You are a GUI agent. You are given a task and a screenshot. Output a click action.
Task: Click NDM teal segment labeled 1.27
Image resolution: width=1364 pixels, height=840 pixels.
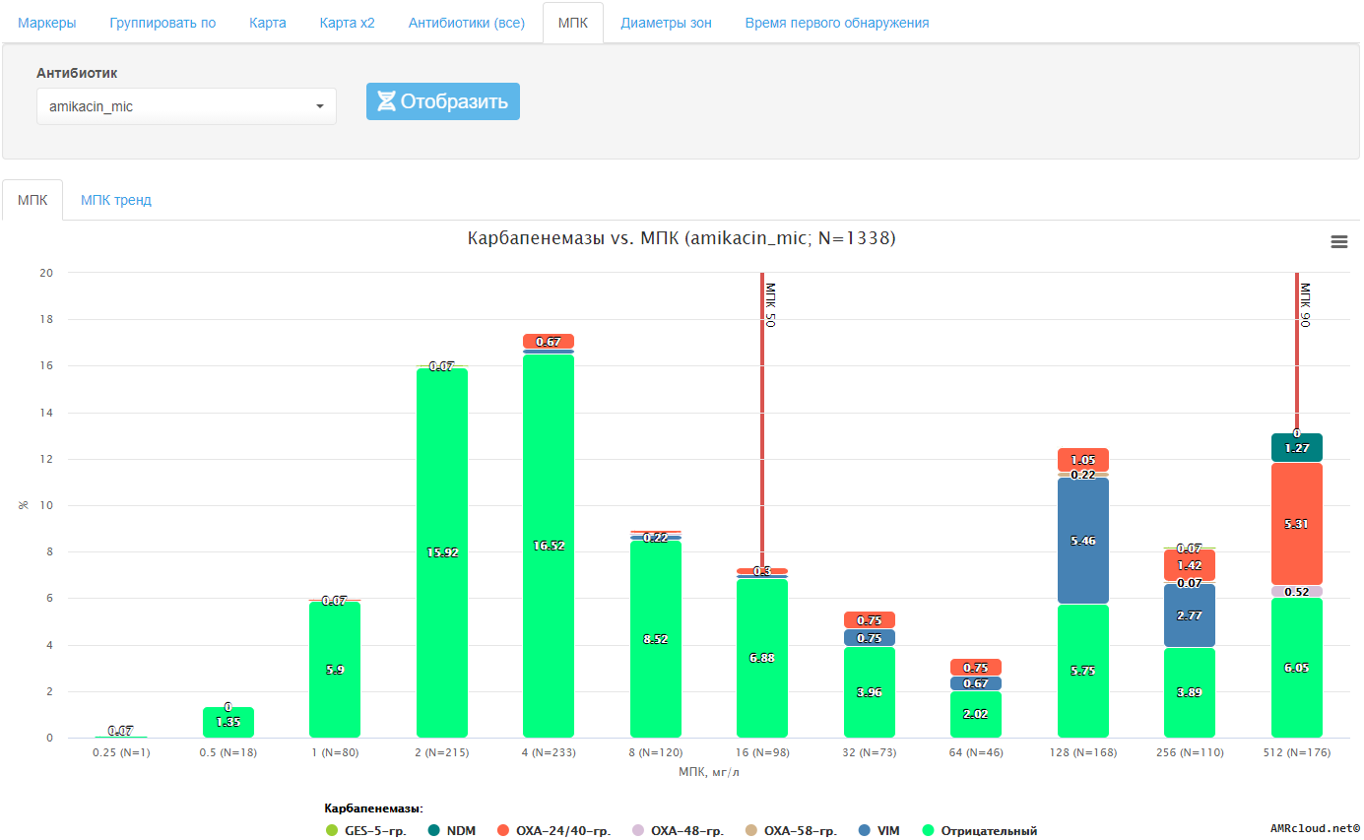(1296, 448)
